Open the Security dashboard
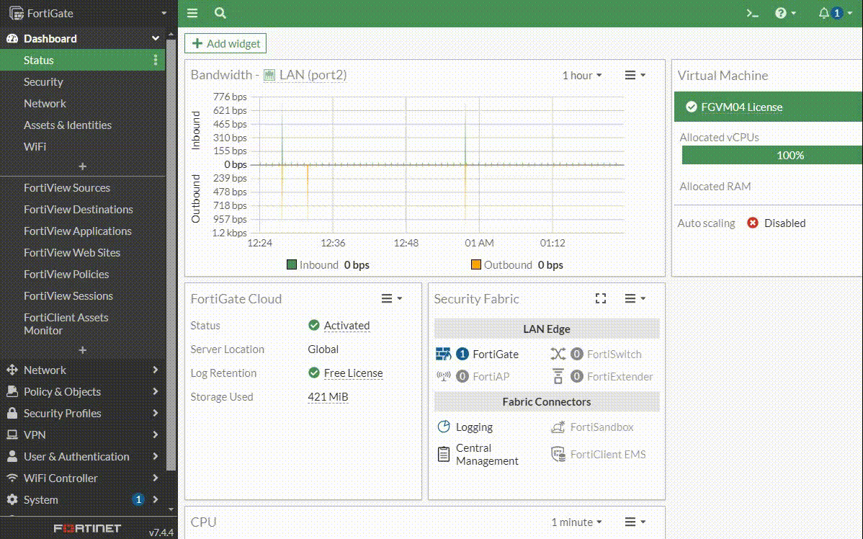This screenshot has width=863, height=539. coord(43,82)
